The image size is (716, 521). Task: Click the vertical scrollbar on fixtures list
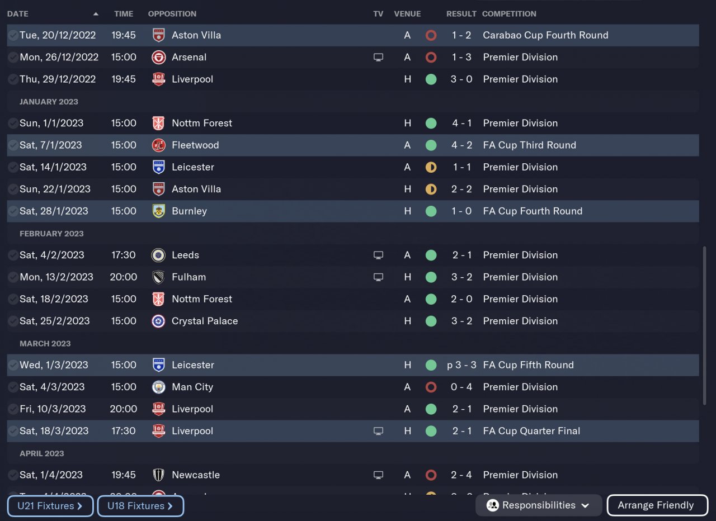point(704,324)
